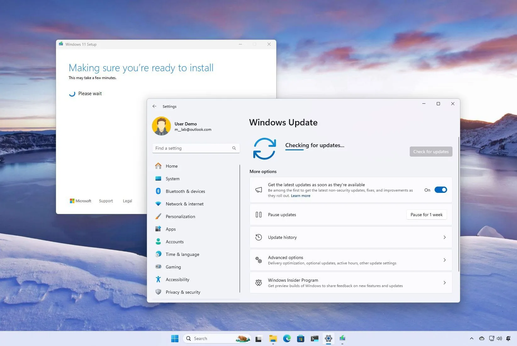The height and width of the screenshot is (346, 517).
Task: Open File Explorer from the taskbar
Action: tap(273, 338)
